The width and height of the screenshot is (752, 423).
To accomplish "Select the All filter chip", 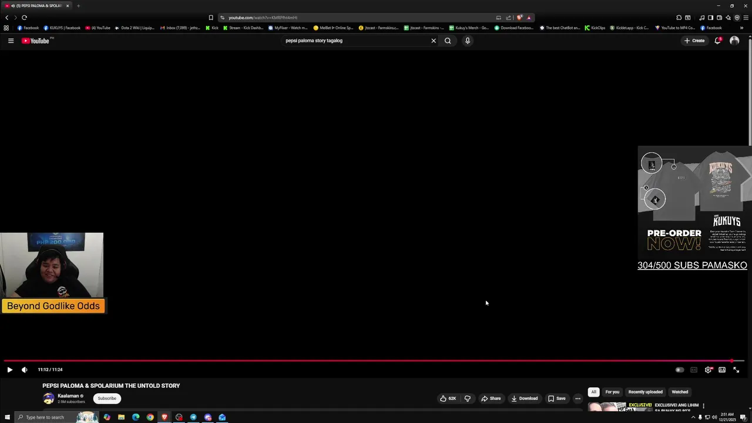I will [593, 392].
